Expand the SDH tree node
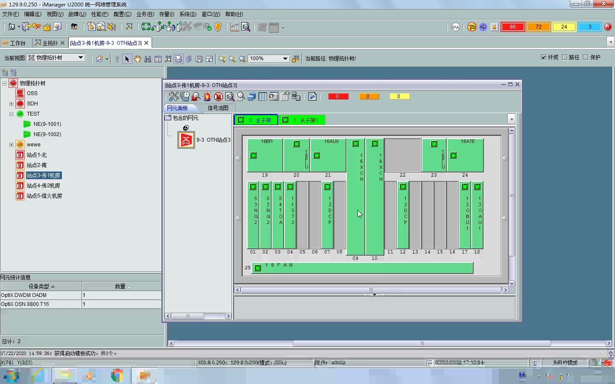The image size is (615, 384). 11,104
